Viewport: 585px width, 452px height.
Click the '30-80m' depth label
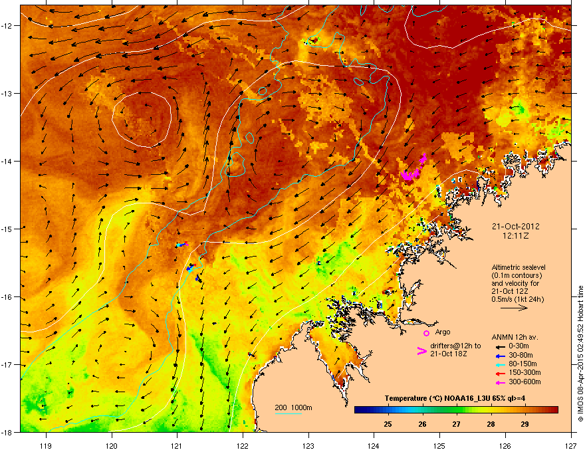[521, 356]
